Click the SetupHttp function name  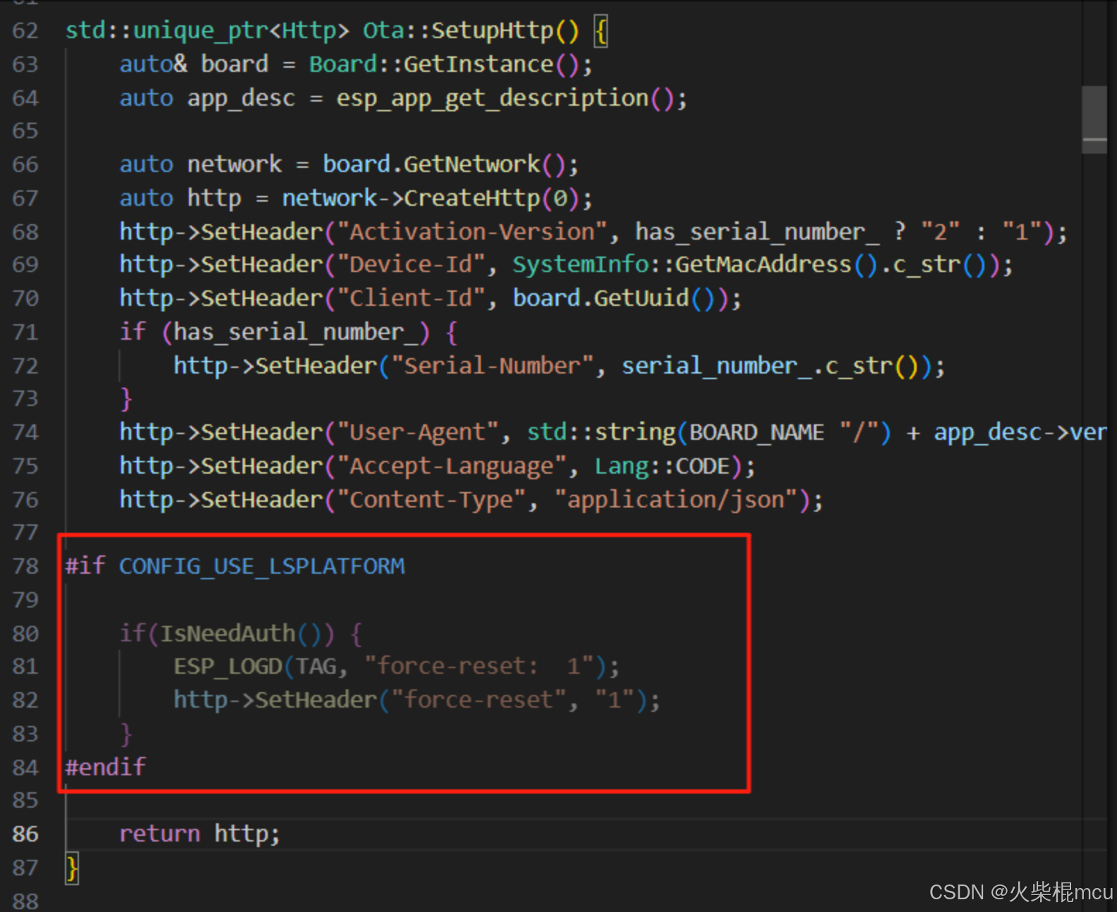pos(492,31)
